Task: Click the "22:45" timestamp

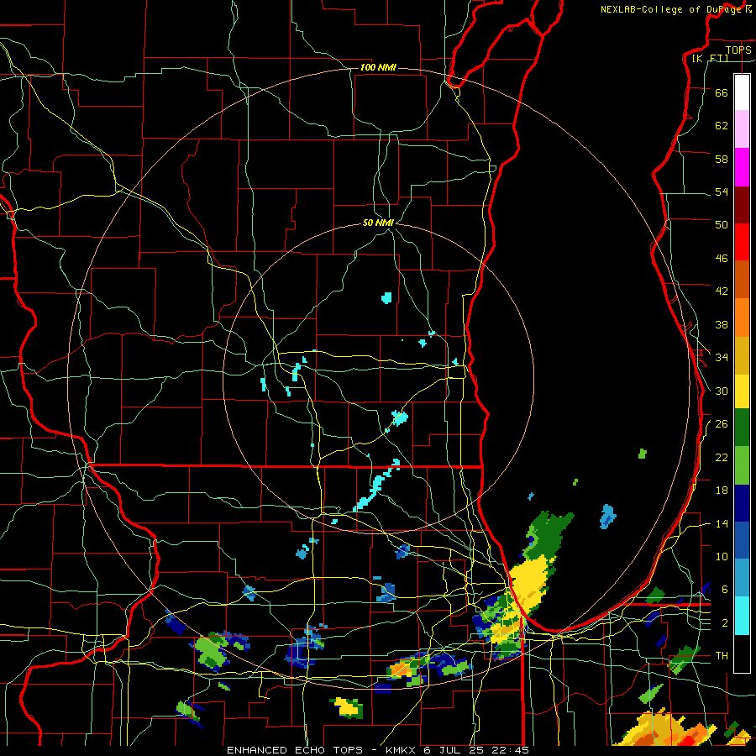Action: [511, 750]
